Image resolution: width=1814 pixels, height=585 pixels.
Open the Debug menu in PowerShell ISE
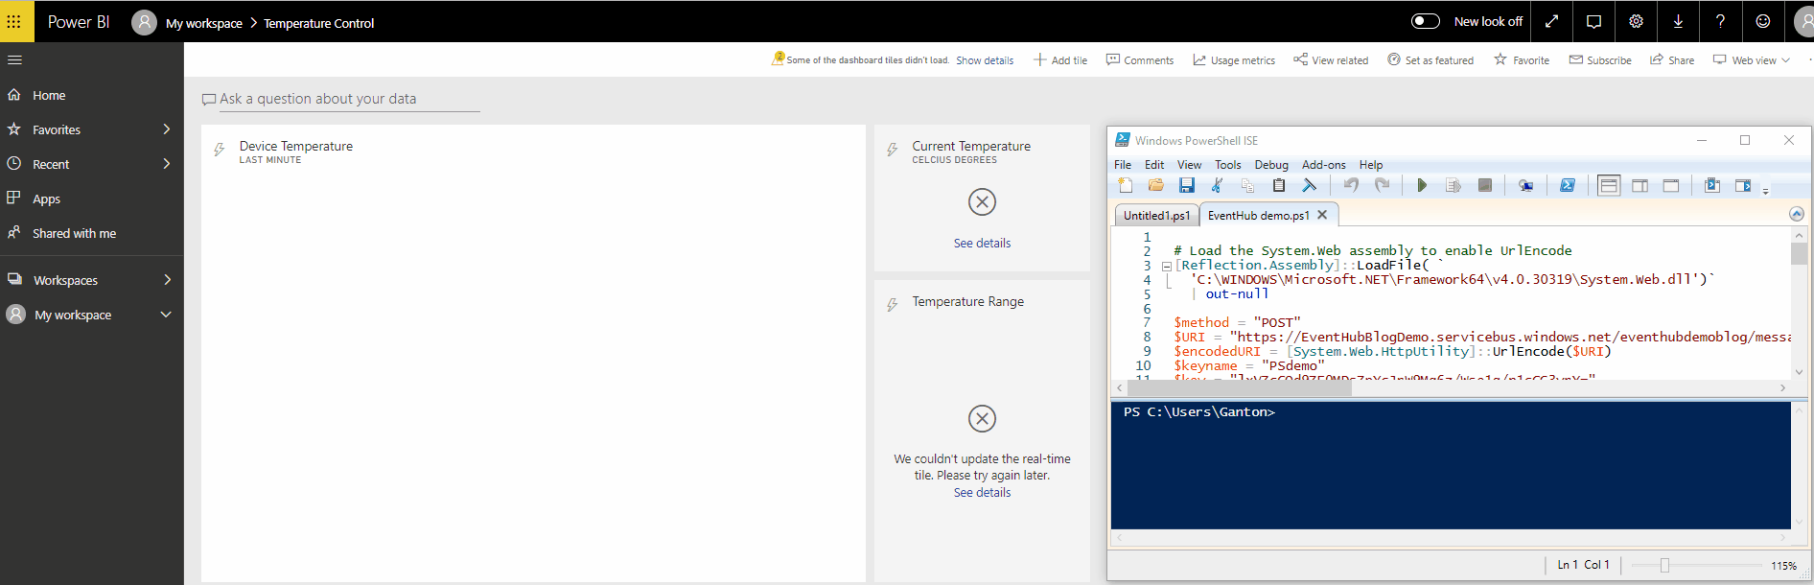click(x=1271, y=165)
